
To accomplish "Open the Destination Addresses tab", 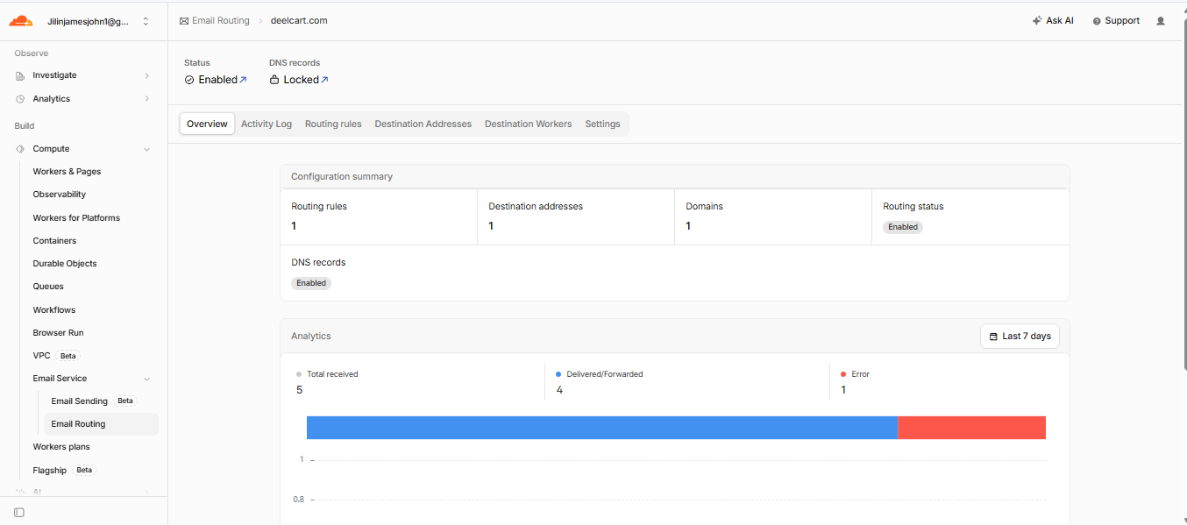I will click(x=423, y=124).
